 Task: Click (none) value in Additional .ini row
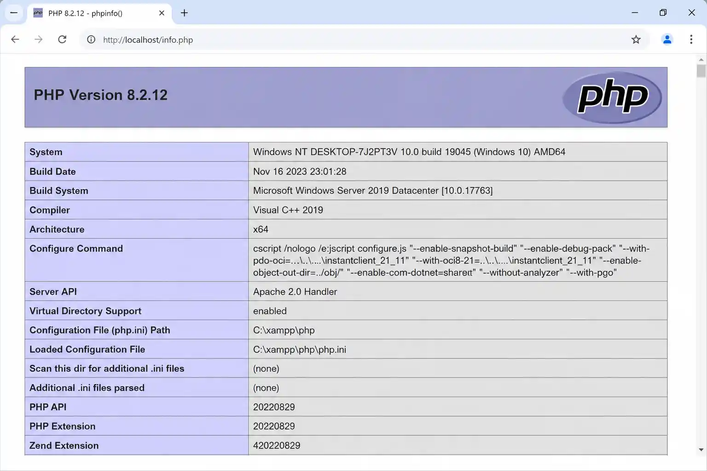(x=266, y=388)
